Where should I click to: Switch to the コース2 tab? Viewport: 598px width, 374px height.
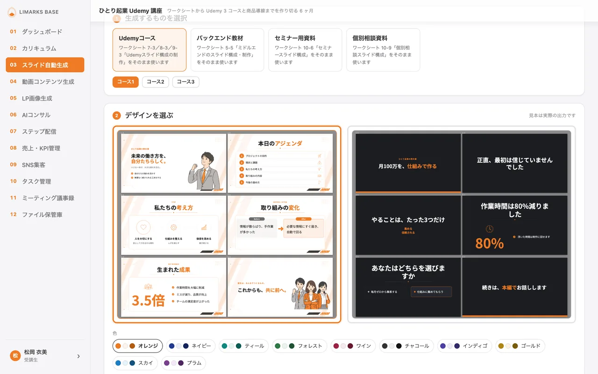[156, 82]
